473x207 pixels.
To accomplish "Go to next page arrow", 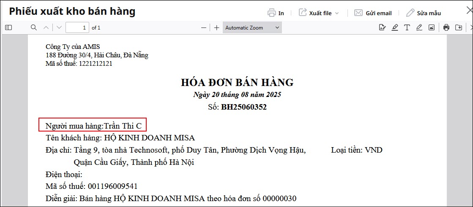I will click(59, 28).
